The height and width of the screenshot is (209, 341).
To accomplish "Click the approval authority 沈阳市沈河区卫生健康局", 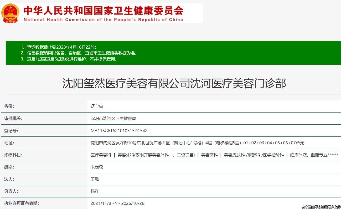I will (x=113, y=119).
